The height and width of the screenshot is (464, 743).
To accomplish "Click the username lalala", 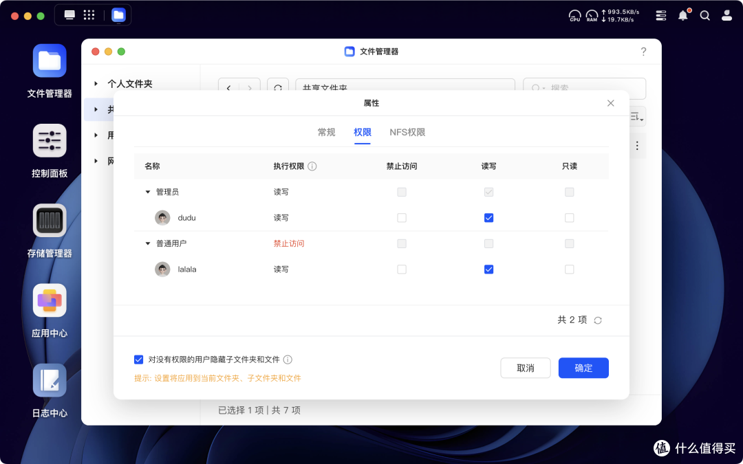I will click(187, 269).
